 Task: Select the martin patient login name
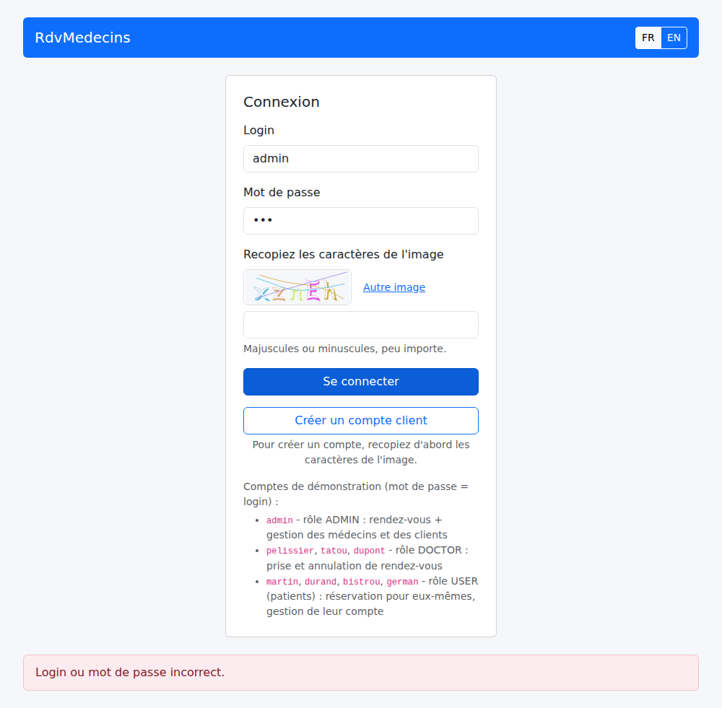pyautogui.click(x=282, y=582)
